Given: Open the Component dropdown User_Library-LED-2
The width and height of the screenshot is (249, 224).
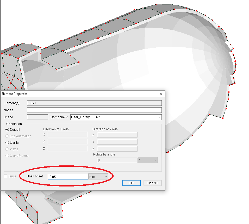Looking at the screenshot, I should [116, 117].
